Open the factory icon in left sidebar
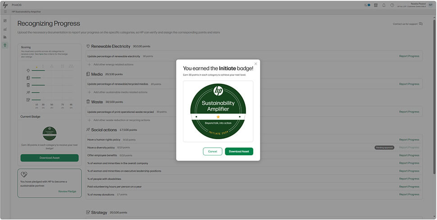The image size is (437, 220). pos(5,37)
